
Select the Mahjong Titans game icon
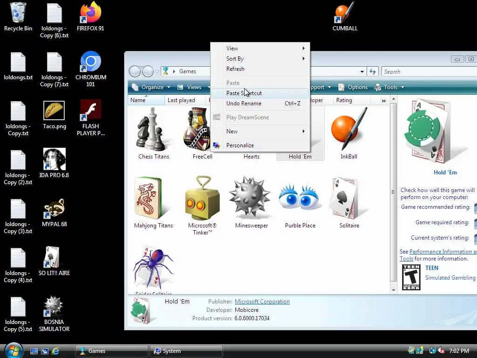coord(154,202)
